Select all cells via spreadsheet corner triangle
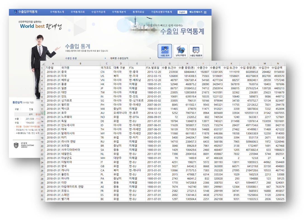Image resolution: width=304 pixels, height=220 pixels. coord(43,64)
